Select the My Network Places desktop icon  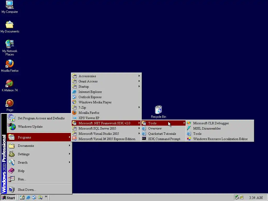click(x=10, y=48)
